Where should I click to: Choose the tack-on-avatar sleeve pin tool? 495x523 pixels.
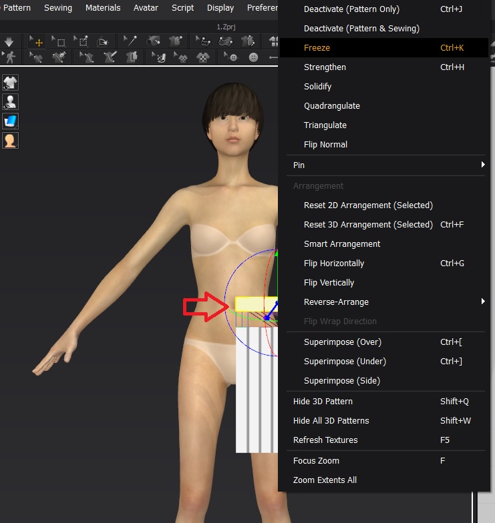tap(154, 41)
